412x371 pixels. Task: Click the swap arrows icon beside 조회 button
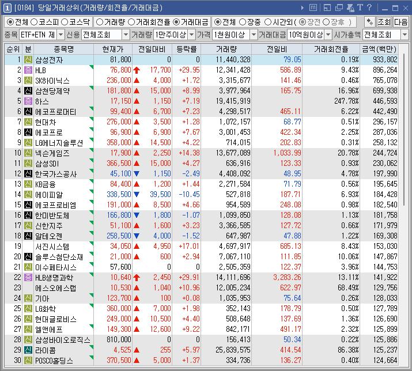tap(369, 22)
